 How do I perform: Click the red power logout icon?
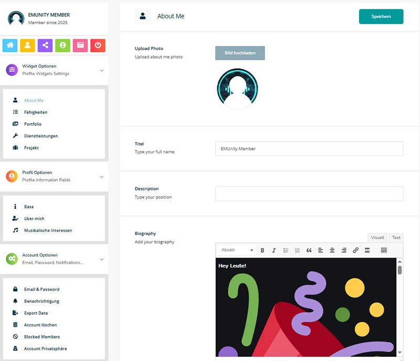tap(98, 46)
